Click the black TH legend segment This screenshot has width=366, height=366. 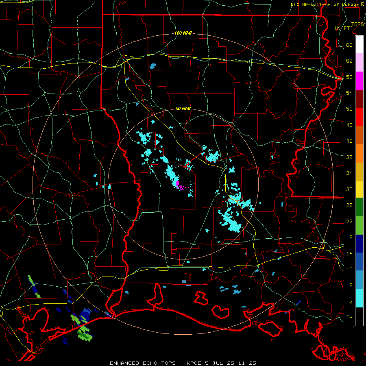point(359,316)
